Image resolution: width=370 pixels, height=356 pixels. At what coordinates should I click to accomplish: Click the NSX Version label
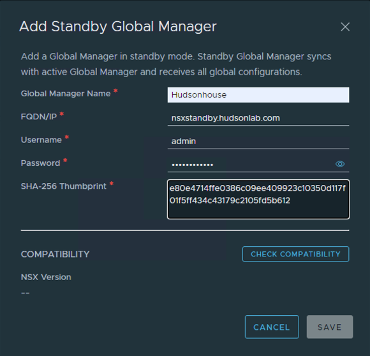pos(46,277)
